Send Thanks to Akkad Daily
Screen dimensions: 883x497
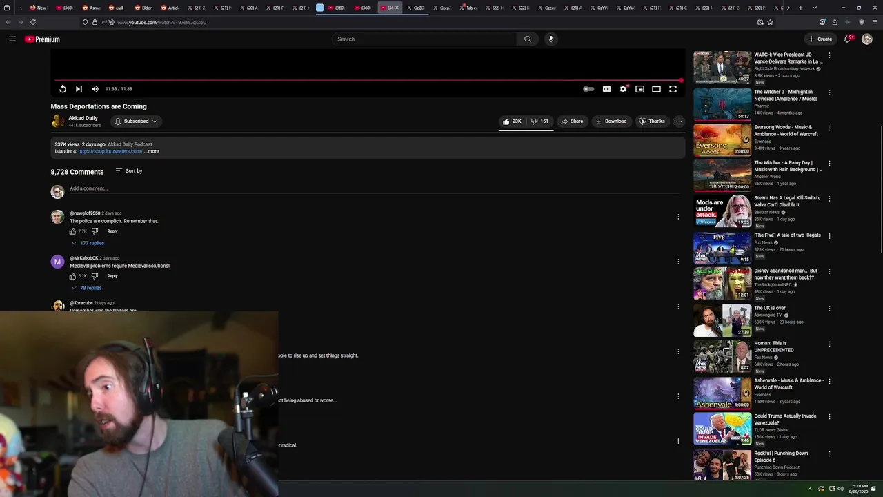point(652,121)
